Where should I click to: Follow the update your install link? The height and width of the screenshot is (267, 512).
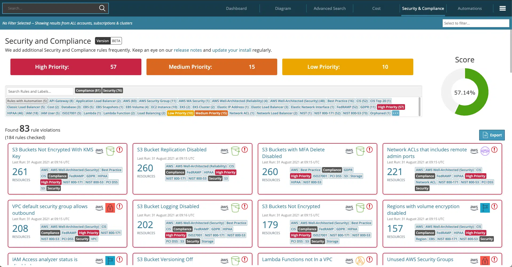(232, 50)
